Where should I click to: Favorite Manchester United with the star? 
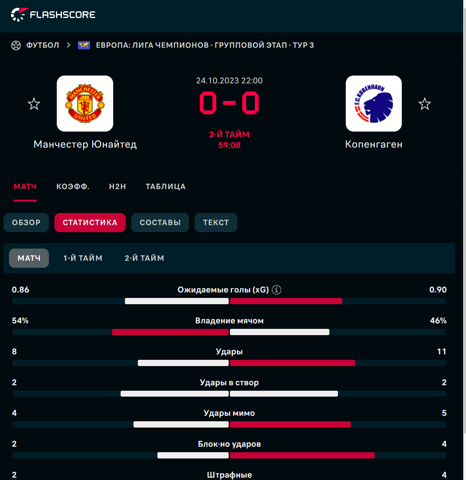(x=34, y=104)
